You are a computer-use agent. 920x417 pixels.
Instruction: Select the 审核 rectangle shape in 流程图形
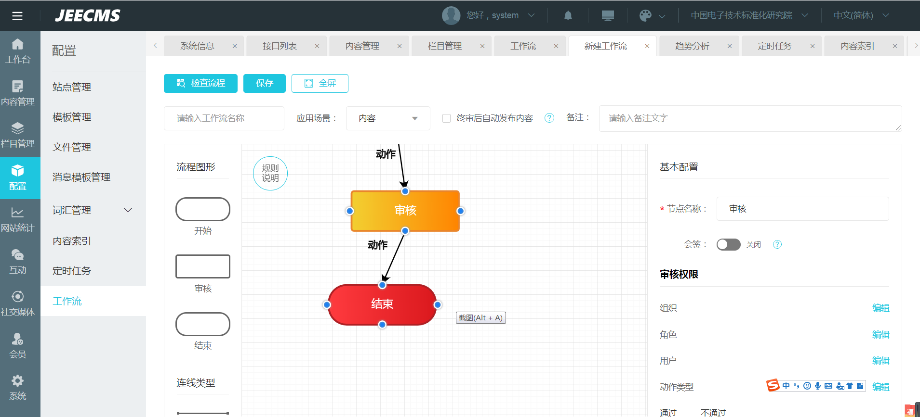pos(203,266)
